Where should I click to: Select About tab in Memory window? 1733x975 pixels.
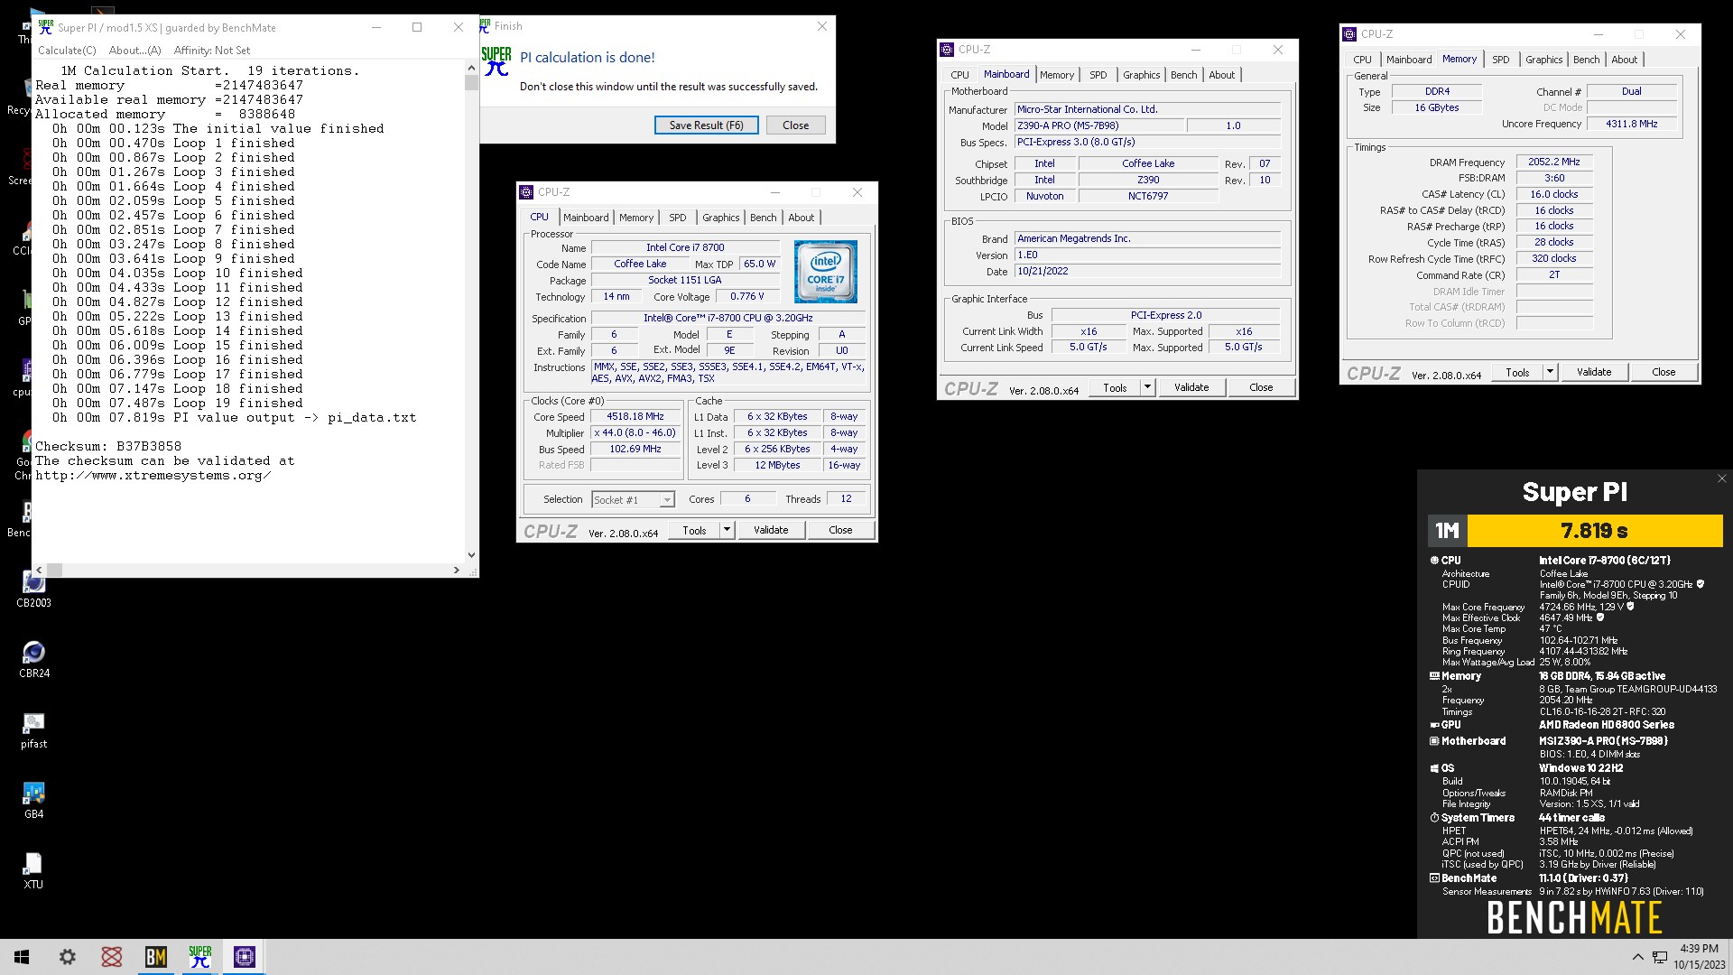tap(1625, 60)
